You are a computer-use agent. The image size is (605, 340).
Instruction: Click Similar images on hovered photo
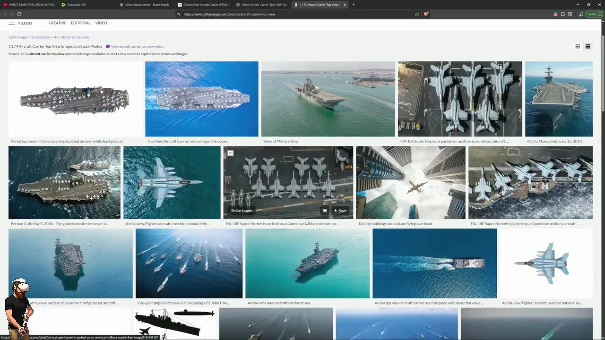pyautogui.click(x=242, y=211)
